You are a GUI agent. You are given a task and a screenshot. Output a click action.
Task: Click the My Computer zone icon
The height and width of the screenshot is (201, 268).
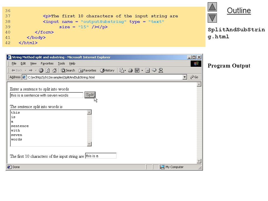[x=162, y=167]
